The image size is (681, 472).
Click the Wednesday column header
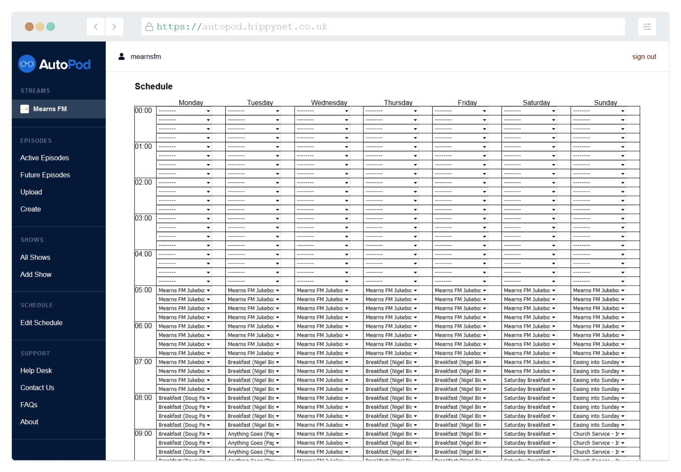329,103
